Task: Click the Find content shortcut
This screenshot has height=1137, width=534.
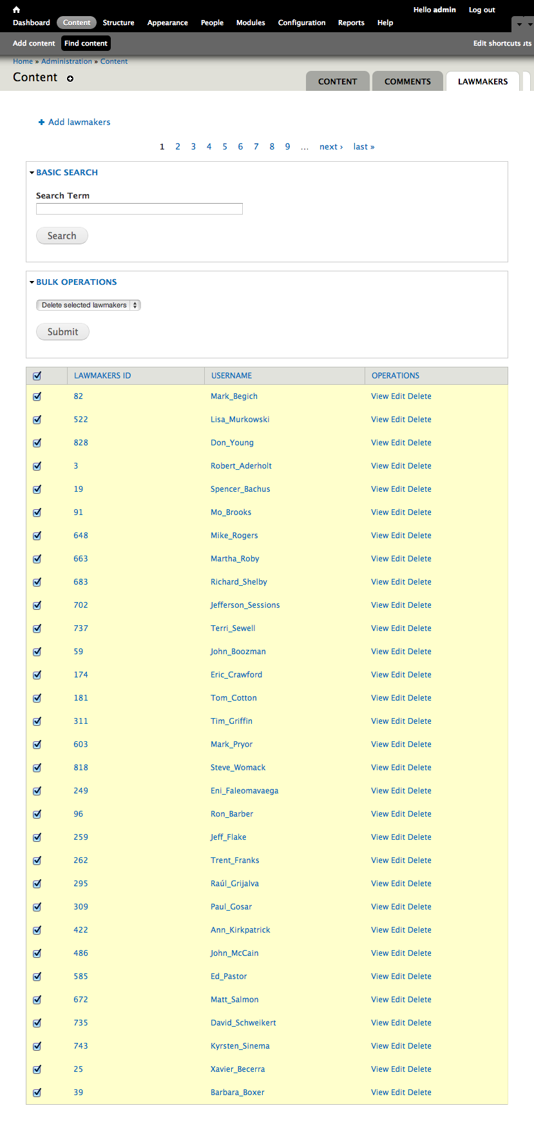Action: tap(86, 43)
